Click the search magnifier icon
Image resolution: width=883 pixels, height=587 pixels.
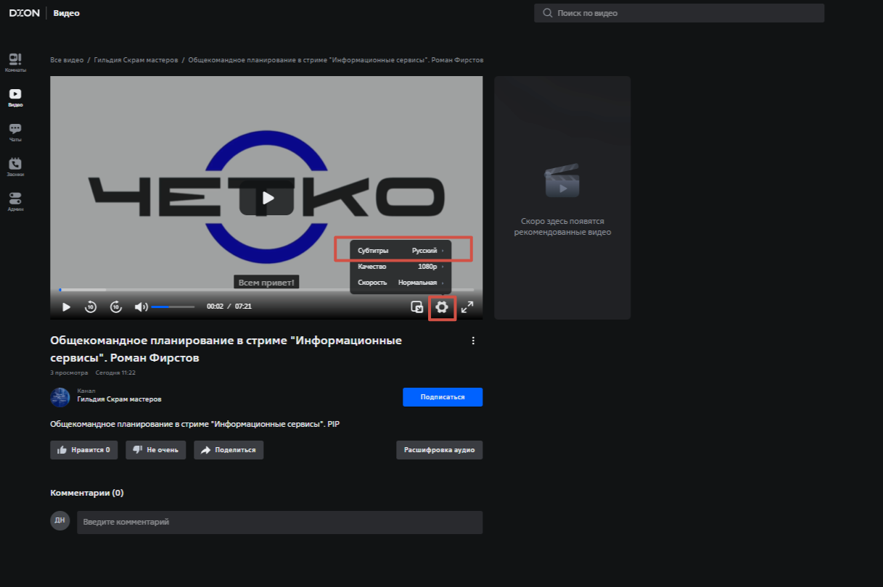(547, 13)
